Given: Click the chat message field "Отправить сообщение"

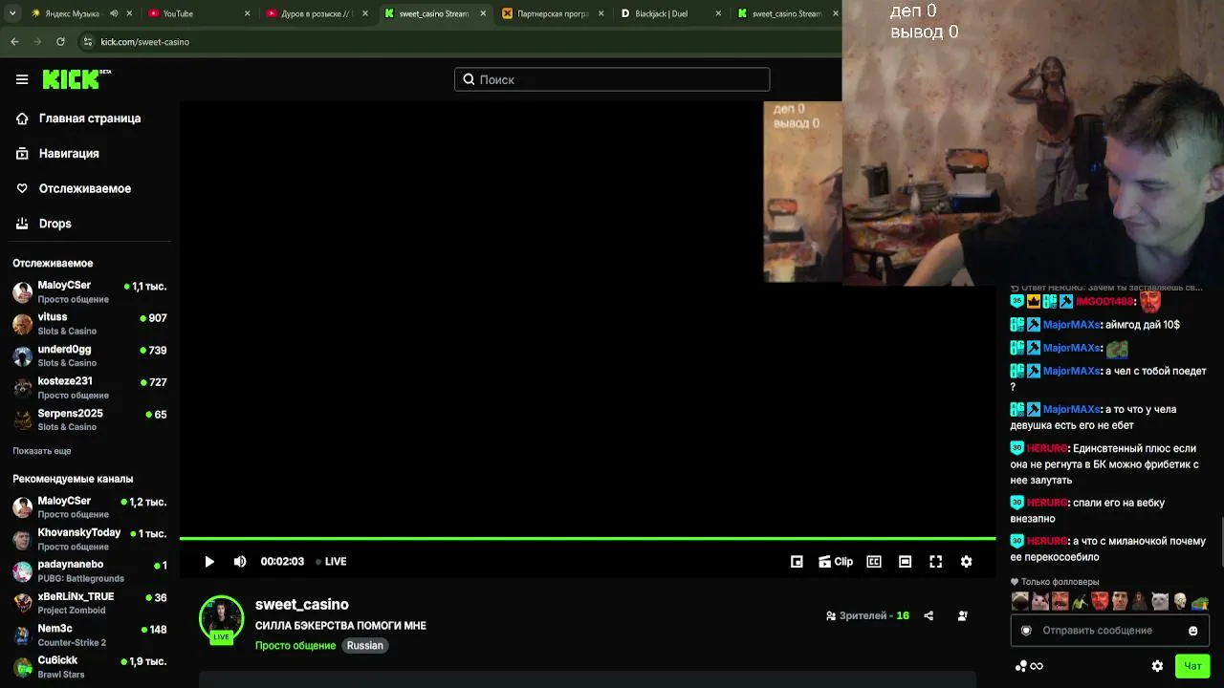Looking at the screenshot, I should (x=1110, y=631).
